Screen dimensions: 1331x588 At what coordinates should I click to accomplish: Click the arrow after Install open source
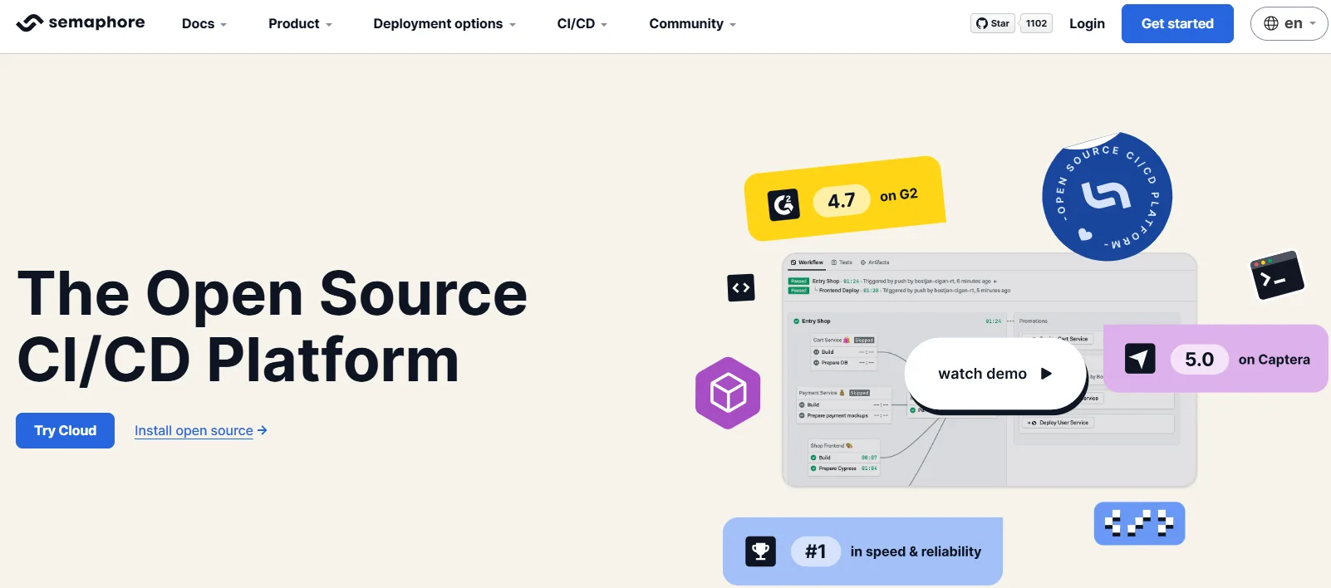coord(263,430)
